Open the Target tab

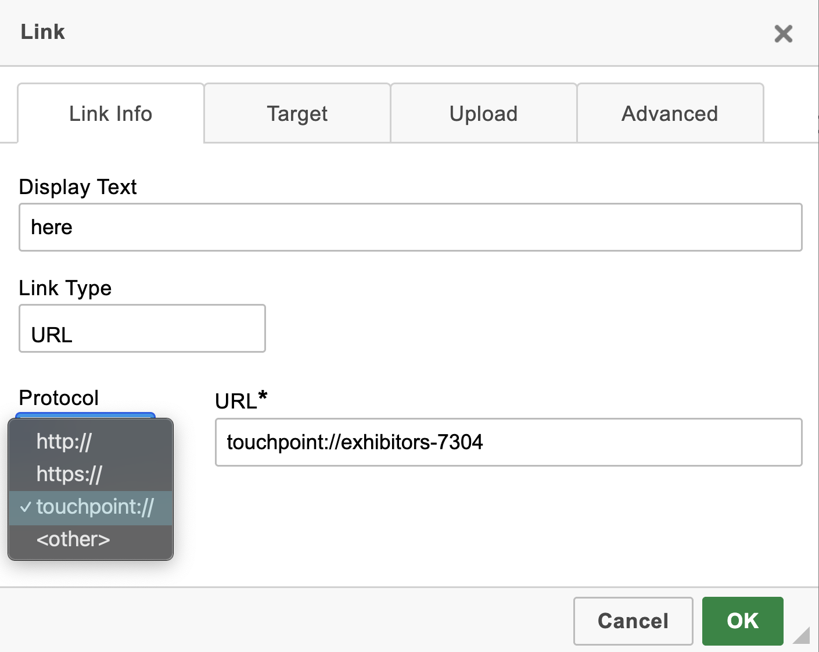coord(297,113)
